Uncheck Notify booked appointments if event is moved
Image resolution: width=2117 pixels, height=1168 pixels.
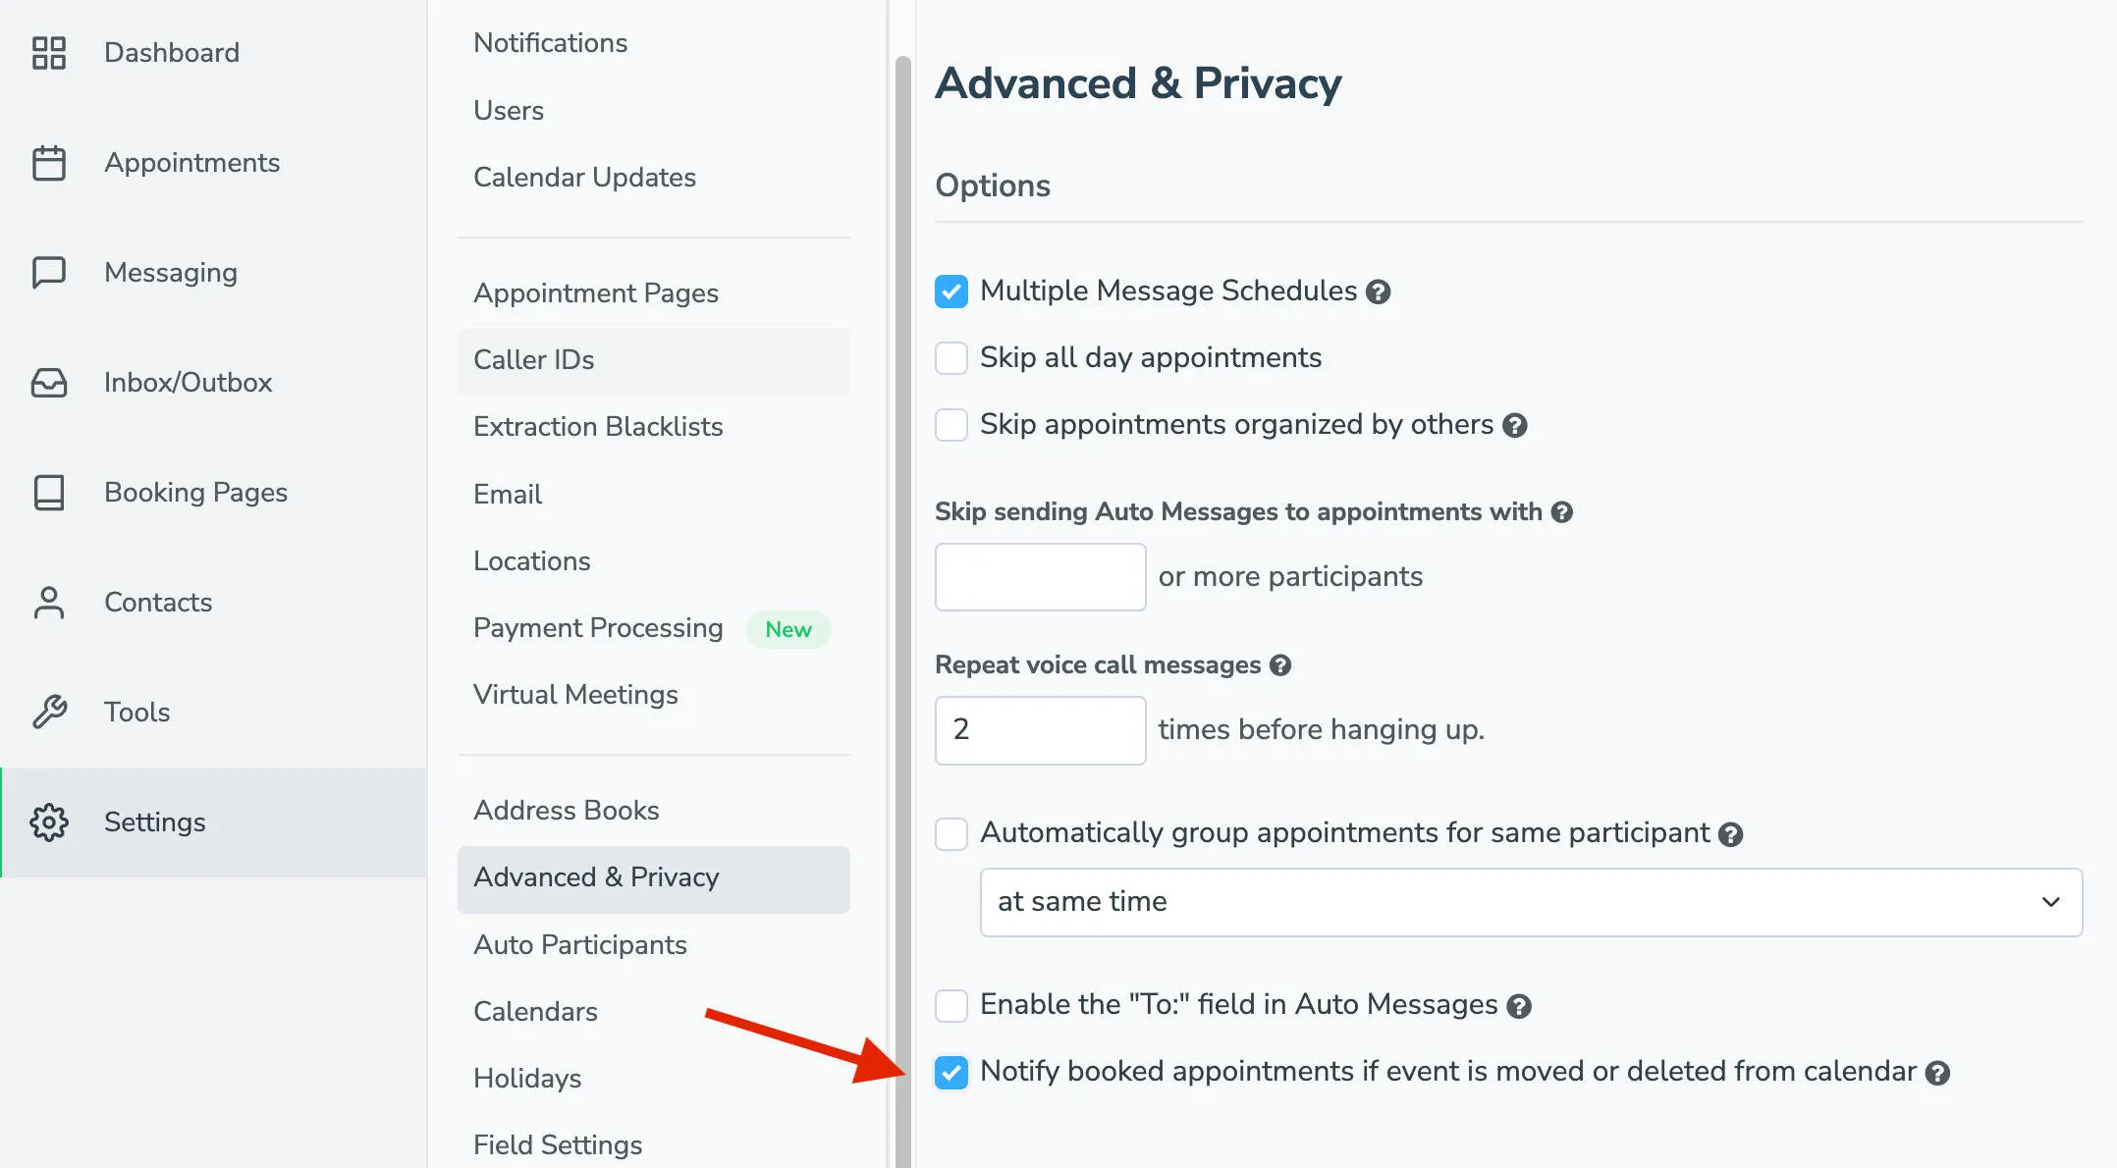950,1071
